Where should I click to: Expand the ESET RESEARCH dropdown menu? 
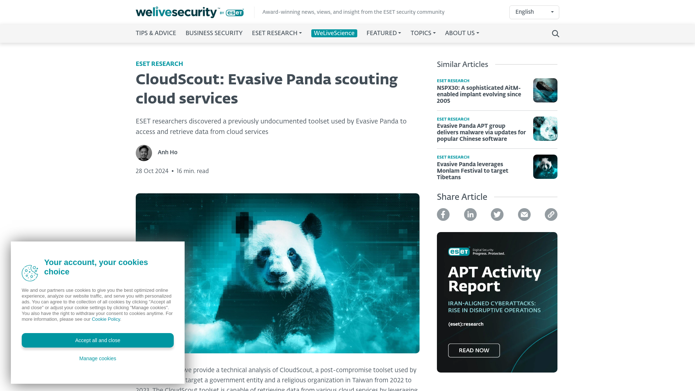click(x=277, y=33)
